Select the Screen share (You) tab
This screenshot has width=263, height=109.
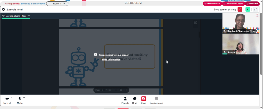[x=16, y=16]
